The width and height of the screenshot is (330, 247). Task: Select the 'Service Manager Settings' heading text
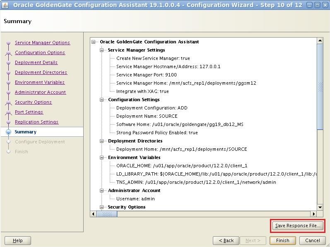tap(136, 50)
